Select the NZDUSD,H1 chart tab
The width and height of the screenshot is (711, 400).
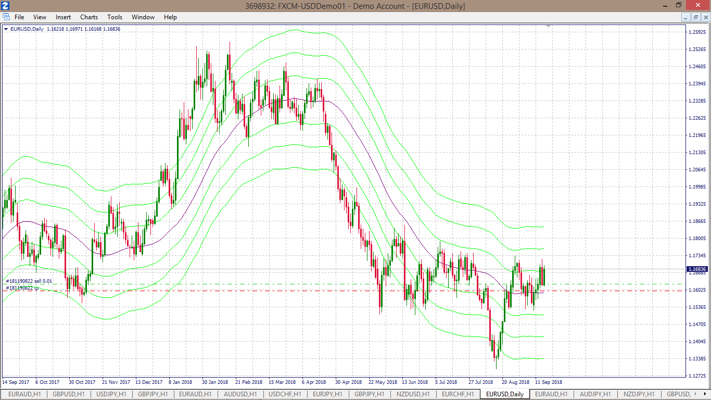(412, 394)
